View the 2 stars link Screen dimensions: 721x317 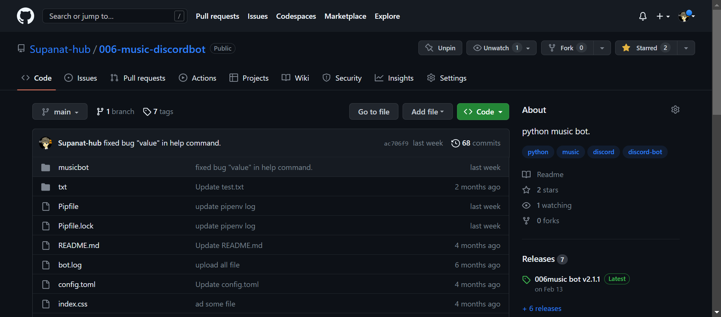point(540,190)
